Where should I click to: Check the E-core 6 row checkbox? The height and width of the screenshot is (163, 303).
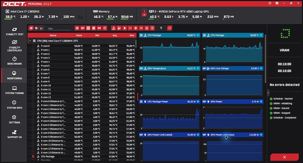point(33,70)
